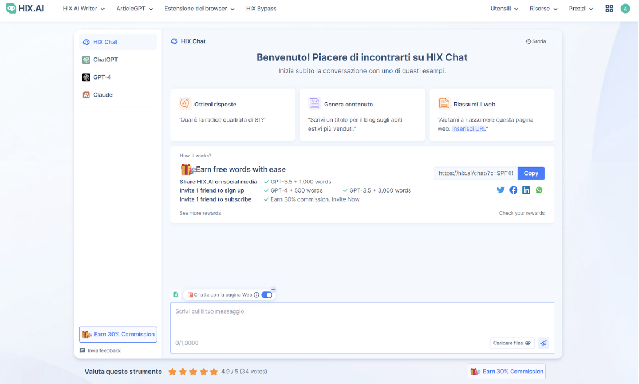Expand Utensili menu
This screenshot has height=384, width=639.
(x=504, y=9)
